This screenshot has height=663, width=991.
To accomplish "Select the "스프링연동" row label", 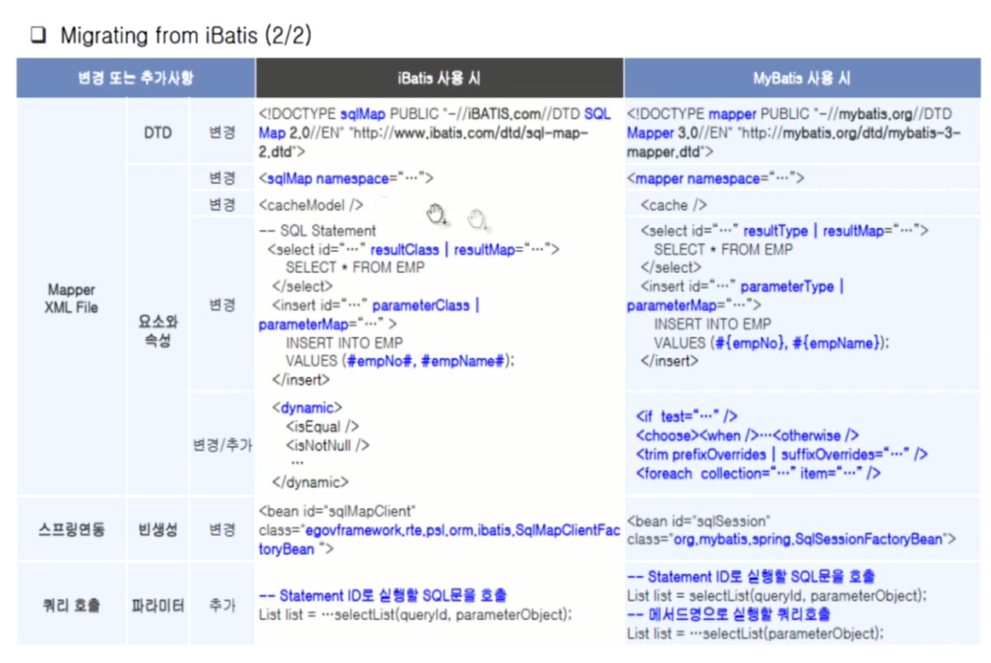I will click(71, 529).
